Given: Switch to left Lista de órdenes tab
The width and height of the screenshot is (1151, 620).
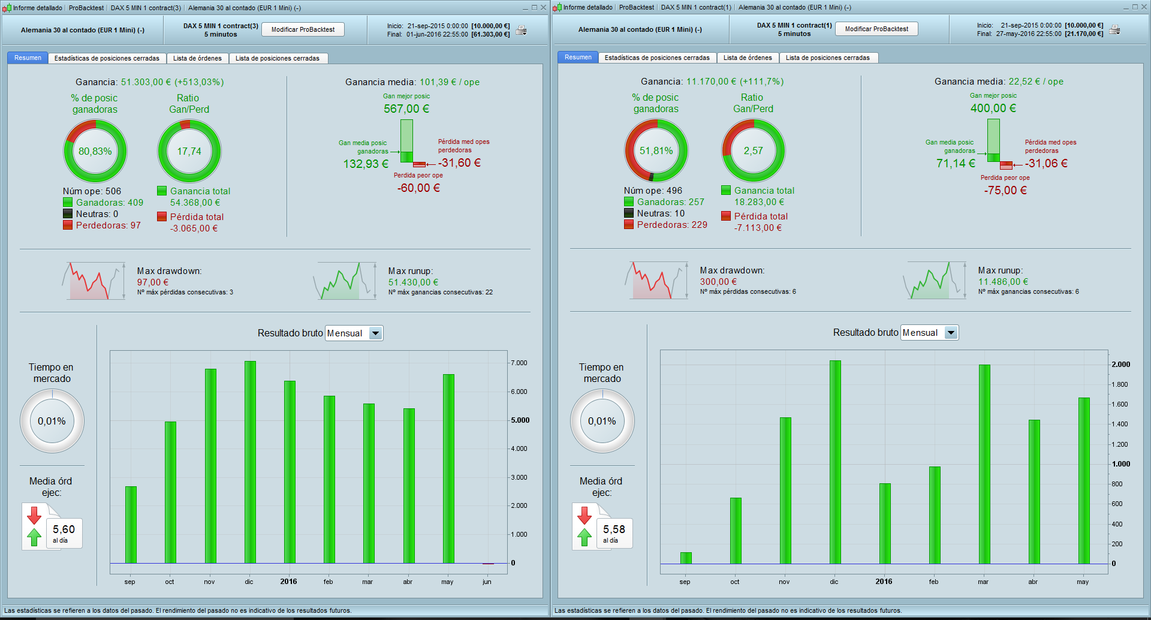Looking at the screenshot, I should [197, 58].
